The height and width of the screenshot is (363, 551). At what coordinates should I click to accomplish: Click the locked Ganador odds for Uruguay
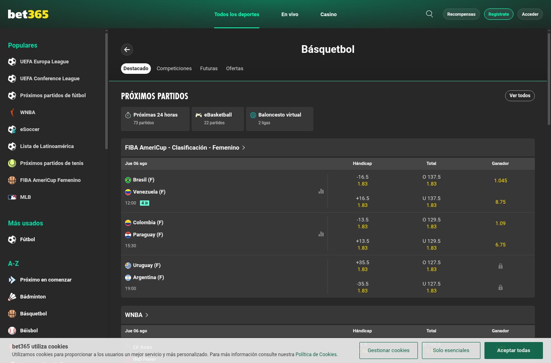(x=500, y=266)
